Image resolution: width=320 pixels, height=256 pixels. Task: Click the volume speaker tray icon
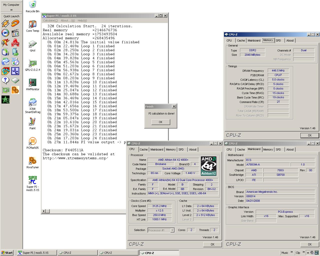pyautogui.click(x=312, y=253)
